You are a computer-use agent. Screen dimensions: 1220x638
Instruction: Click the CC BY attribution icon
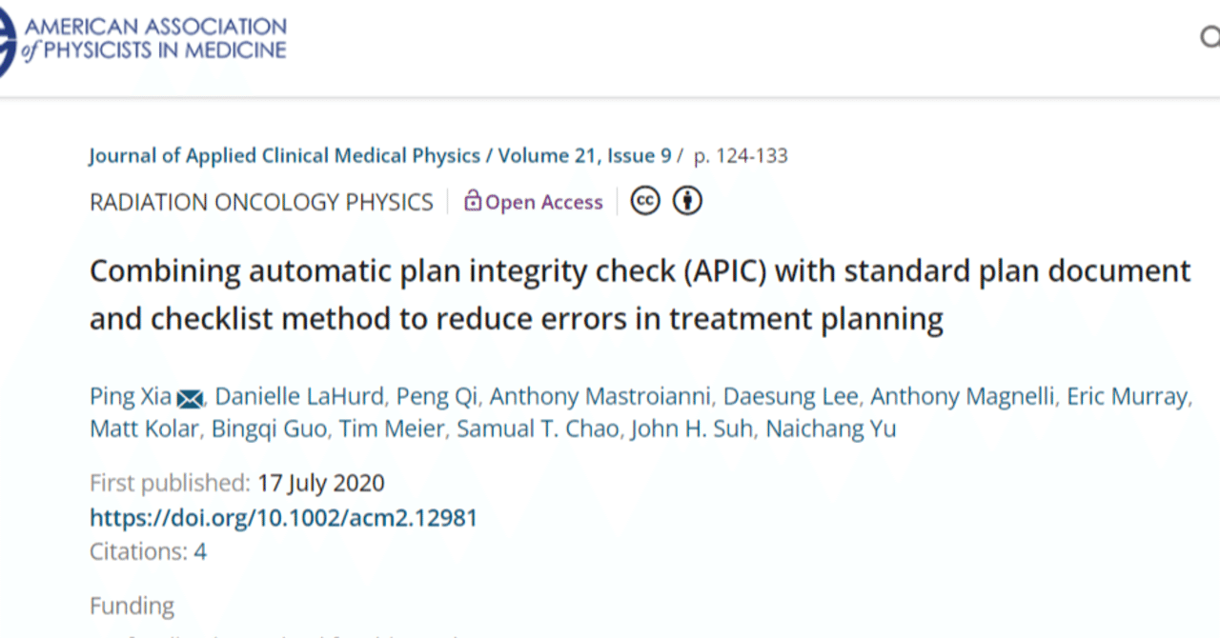tap(686, 201)
